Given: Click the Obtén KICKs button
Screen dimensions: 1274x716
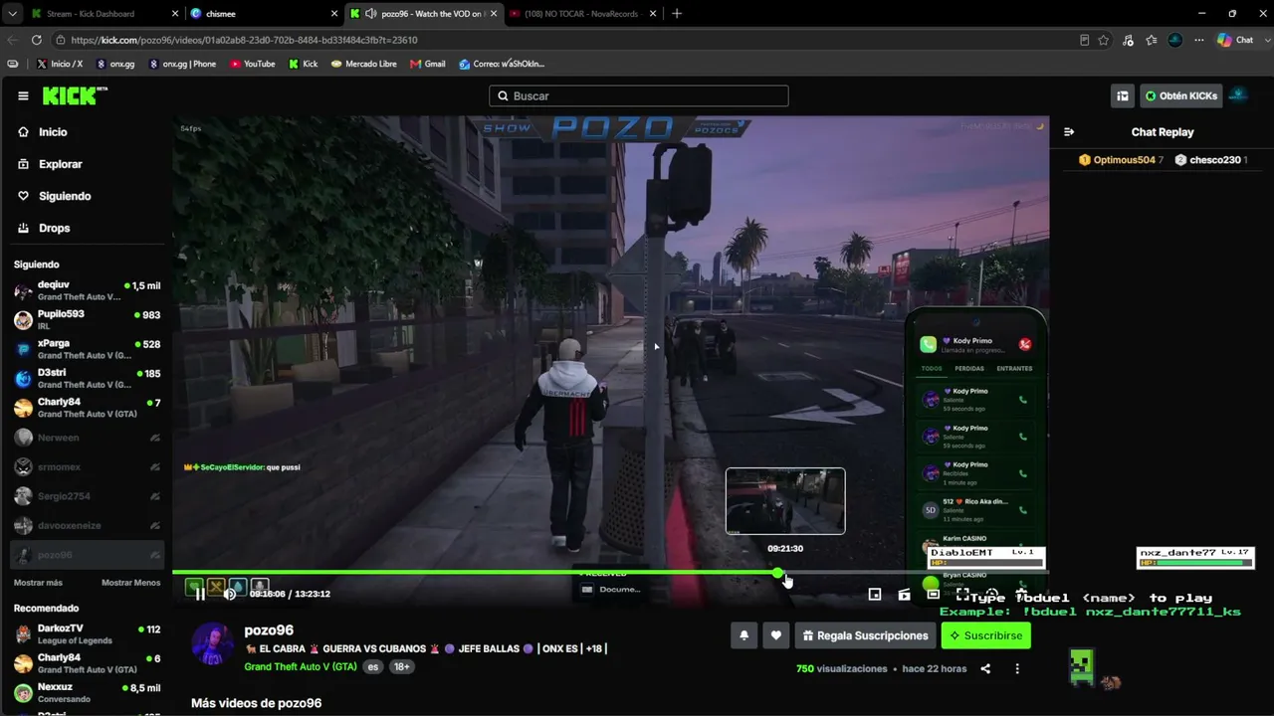Looking at the screenshot, I should (x=1180, y=96).
